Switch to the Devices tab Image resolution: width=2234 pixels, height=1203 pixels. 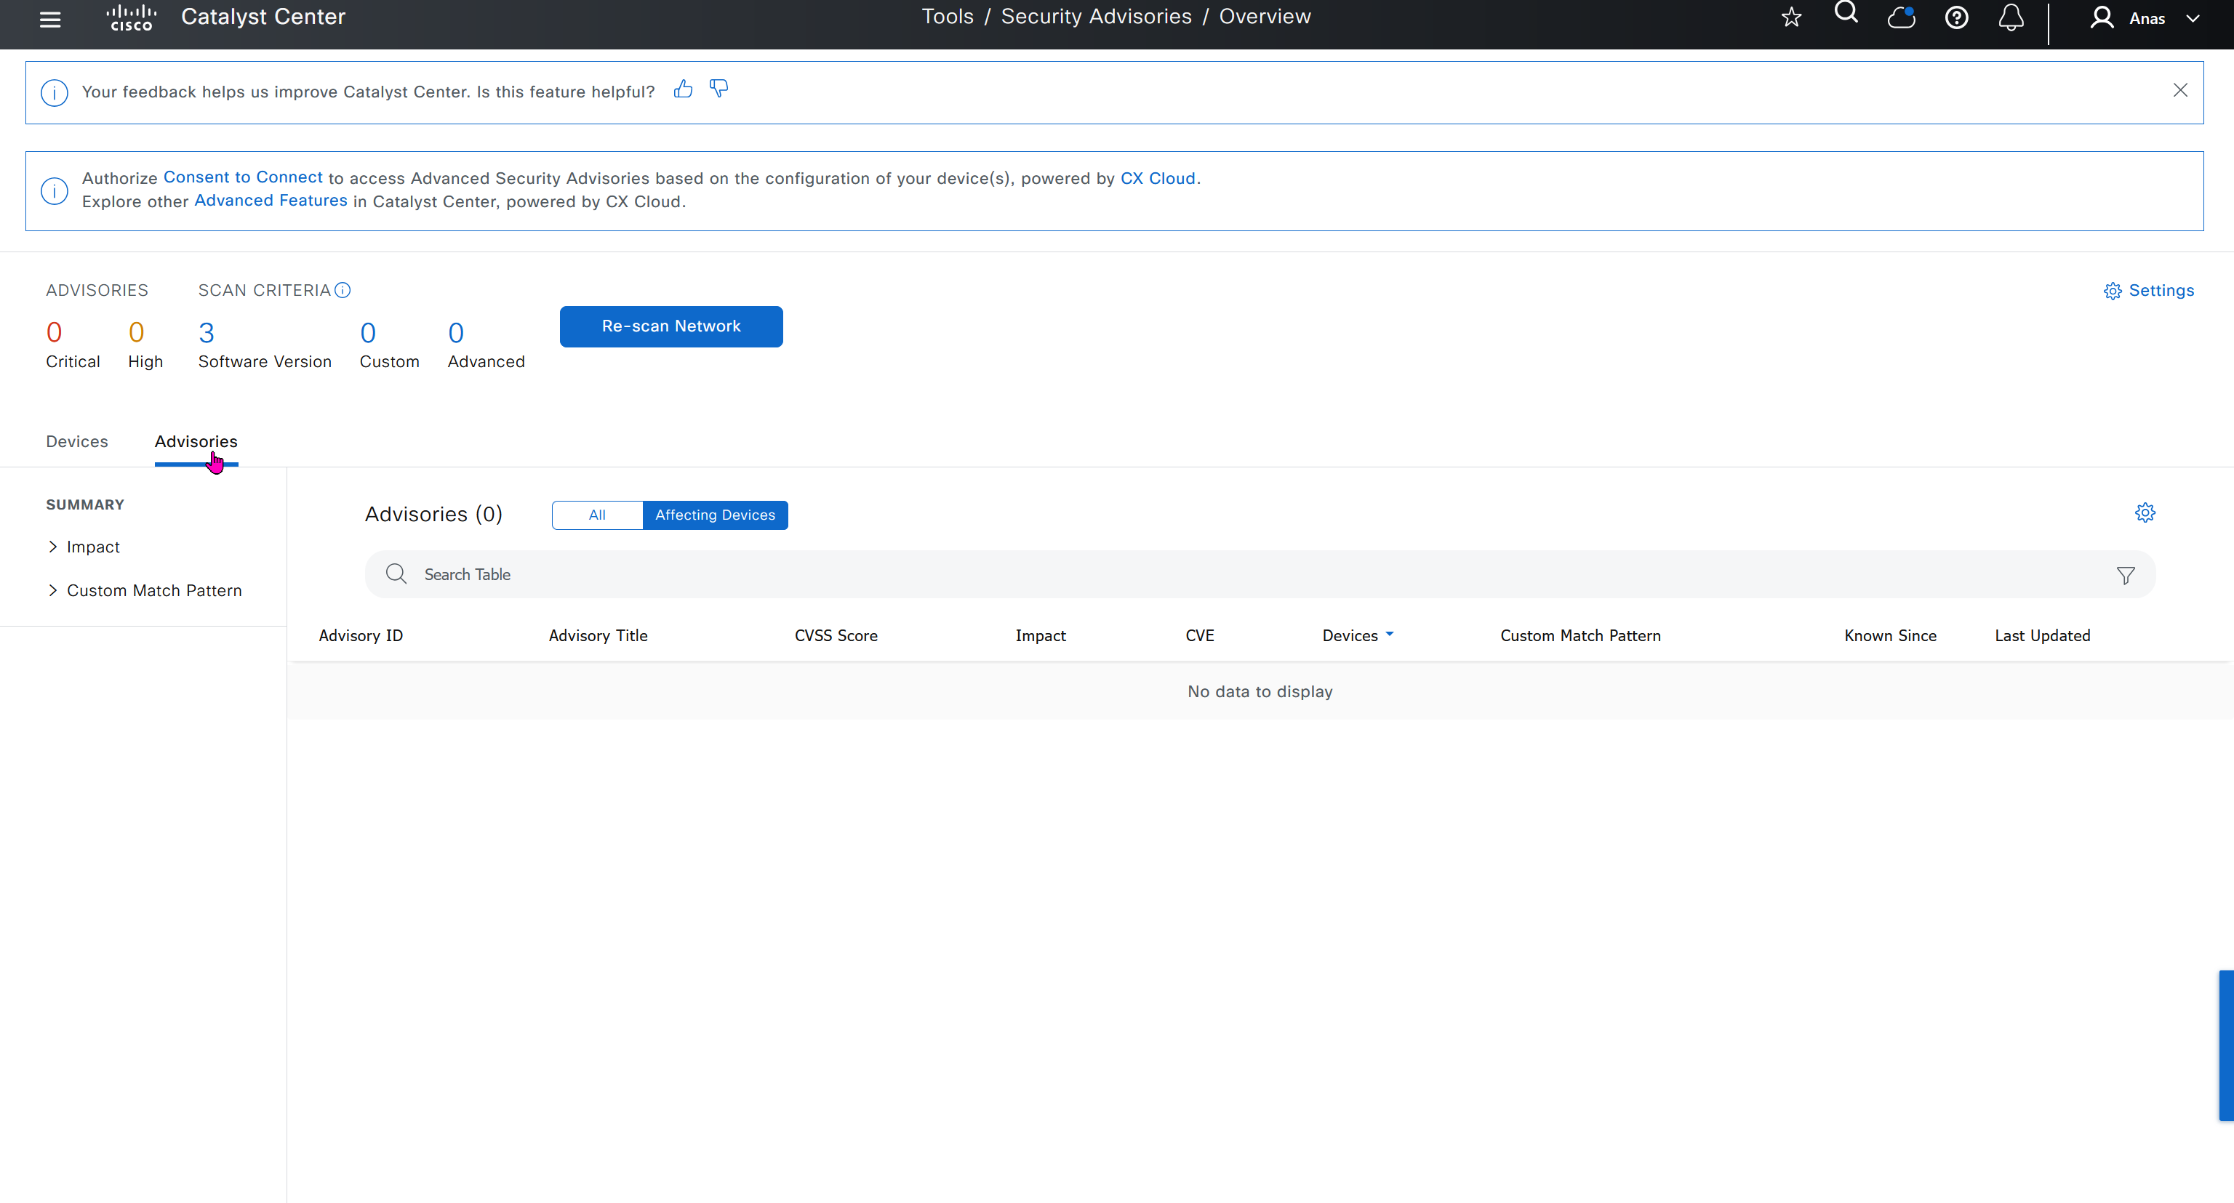point(77,441)
